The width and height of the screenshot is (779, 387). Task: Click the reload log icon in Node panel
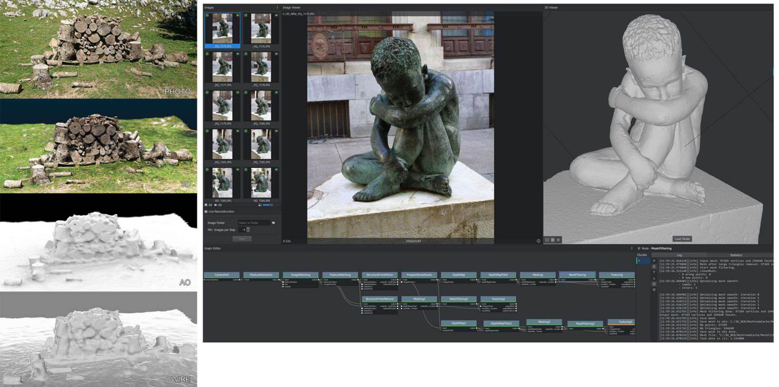[x=654, y=261]
